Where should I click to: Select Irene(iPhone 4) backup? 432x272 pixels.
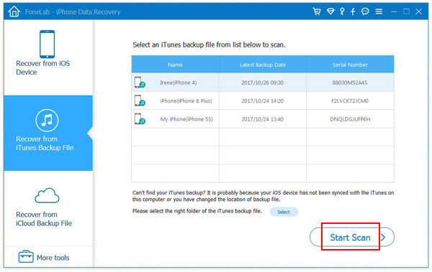[263, 83]
